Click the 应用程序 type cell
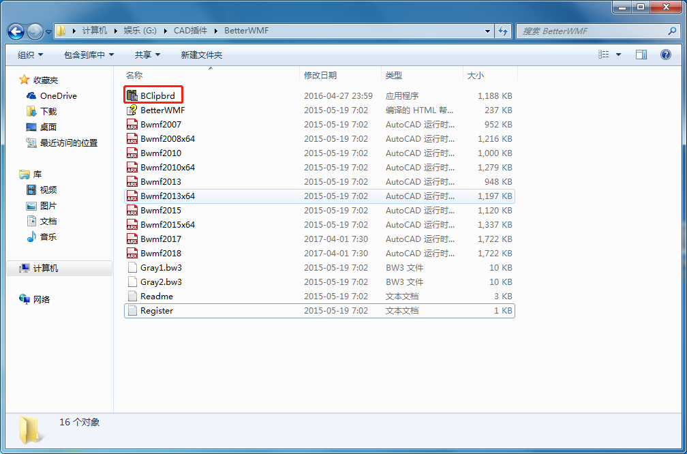Image resolution: width=687 pixels, height=454 pixels. click(x=402, y=95)
